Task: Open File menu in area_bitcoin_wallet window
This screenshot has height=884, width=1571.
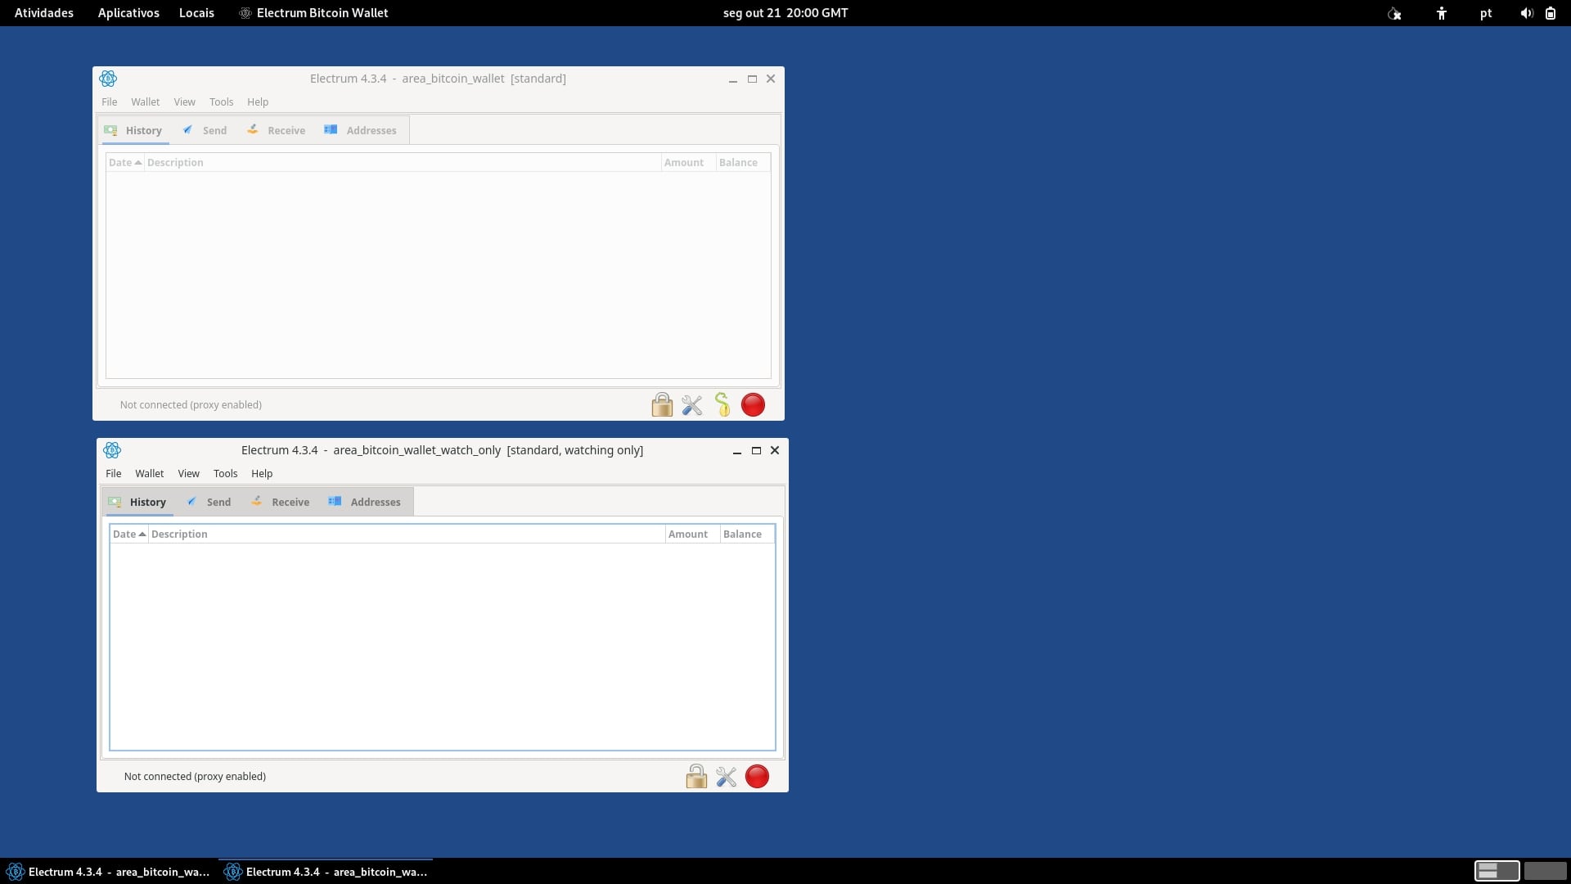Action: pyautogui.click(x=110, y=102)
